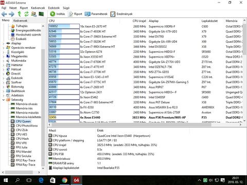This screenshot has width=247, height=185.
Task: Click the AIDA64 taskbar icon
Action: click(76, 180)
